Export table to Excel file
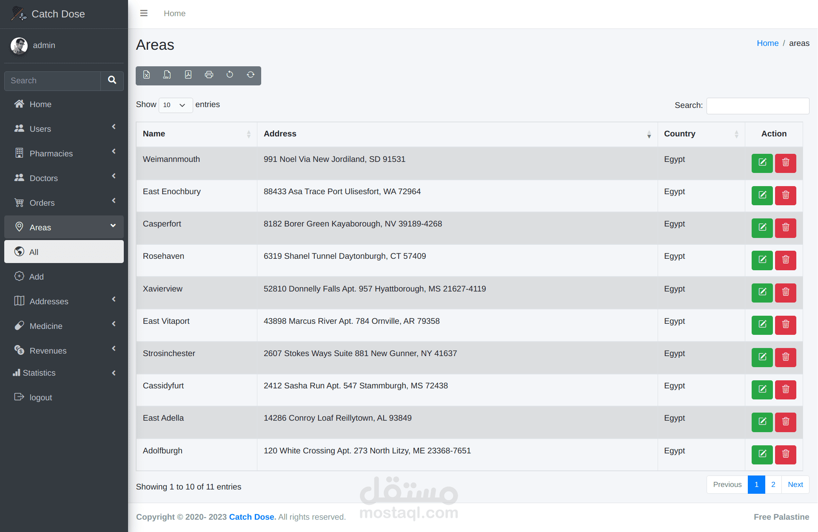 coord(146,75)
